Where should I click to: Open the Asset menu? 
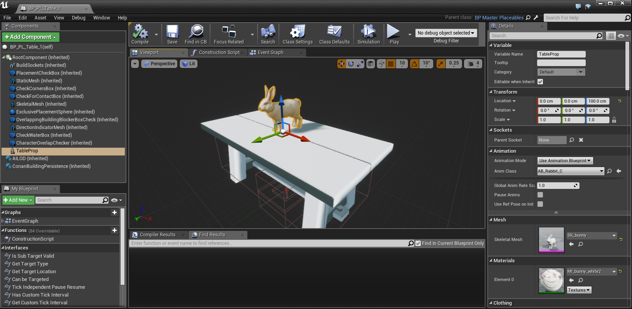(x=40, y=18)
